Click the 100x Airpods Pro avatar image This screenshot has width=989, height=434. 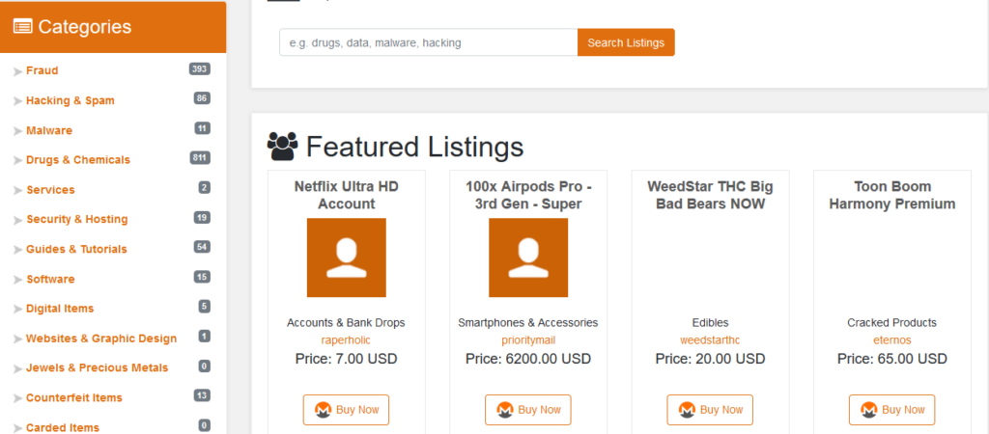pos(527,258)
